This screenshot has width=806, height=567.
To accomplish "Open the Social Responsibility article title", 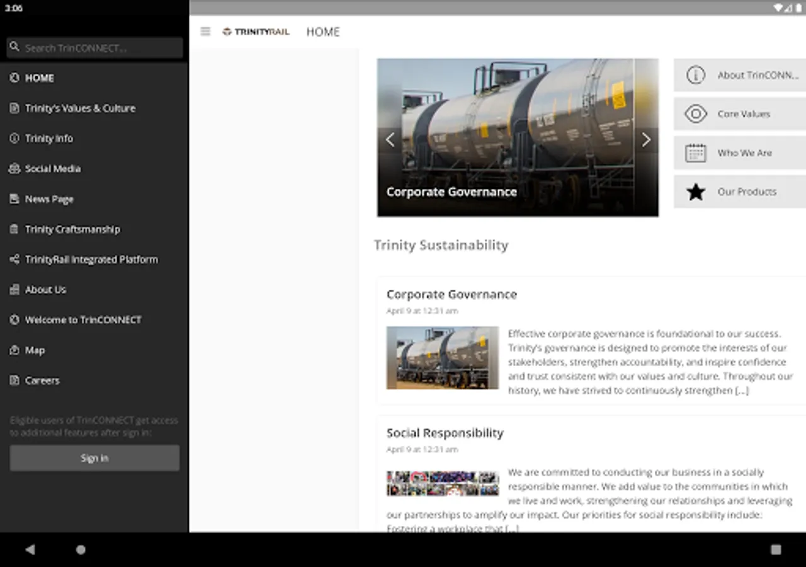I will [445, 433].
